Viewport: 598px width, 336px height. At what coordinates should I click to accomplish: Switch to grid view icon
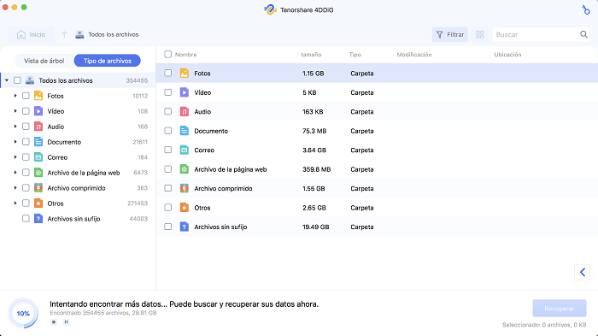pyautogui.click(x=480, y=35)
